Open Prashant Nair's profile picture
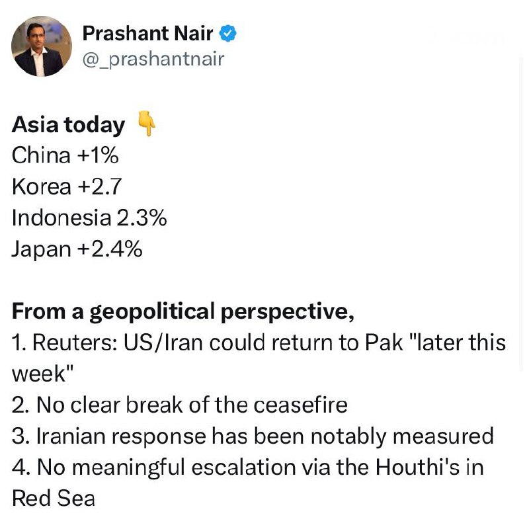527x529 pixels. coord(42,46)
